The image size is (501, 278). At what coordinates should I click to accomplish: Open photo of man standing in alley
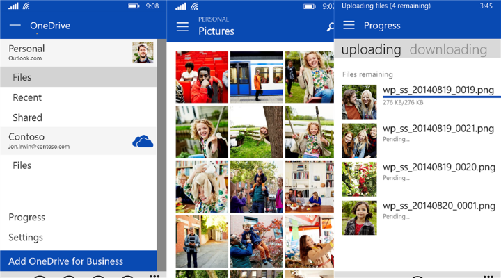202,241
